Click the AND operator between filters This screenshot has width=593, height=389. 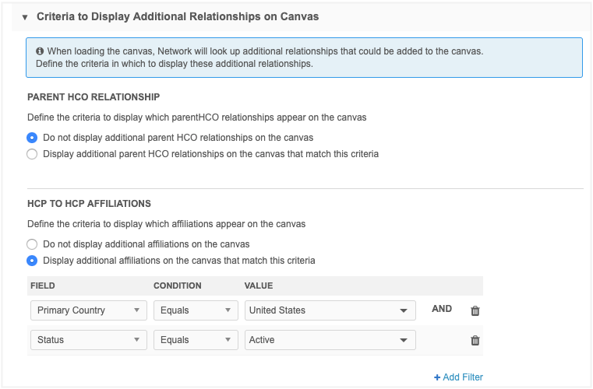click(442, 309)
